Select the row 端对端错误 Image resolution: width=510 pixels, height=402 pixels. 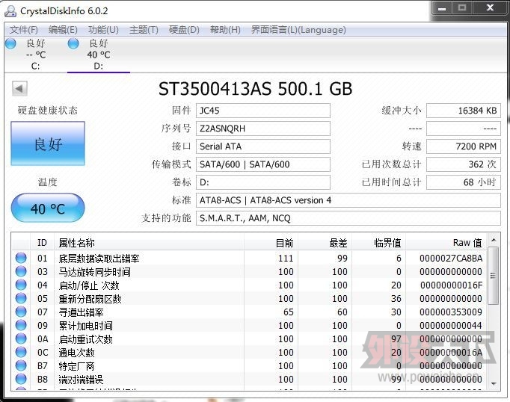pyautogui.click(x=250, y=379)
